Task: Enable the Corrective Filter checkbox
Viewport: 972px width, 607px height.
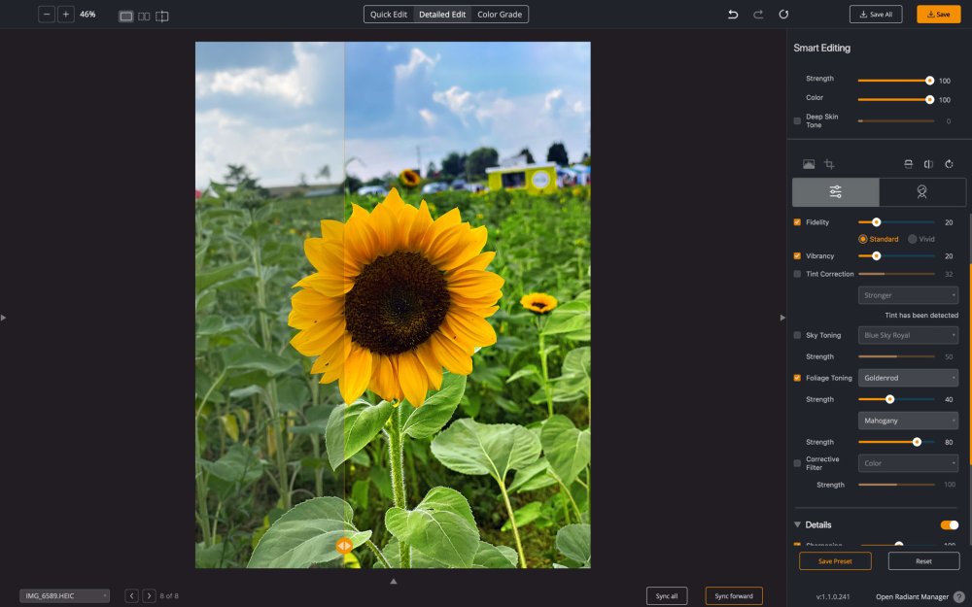Action: click(797, 463)
